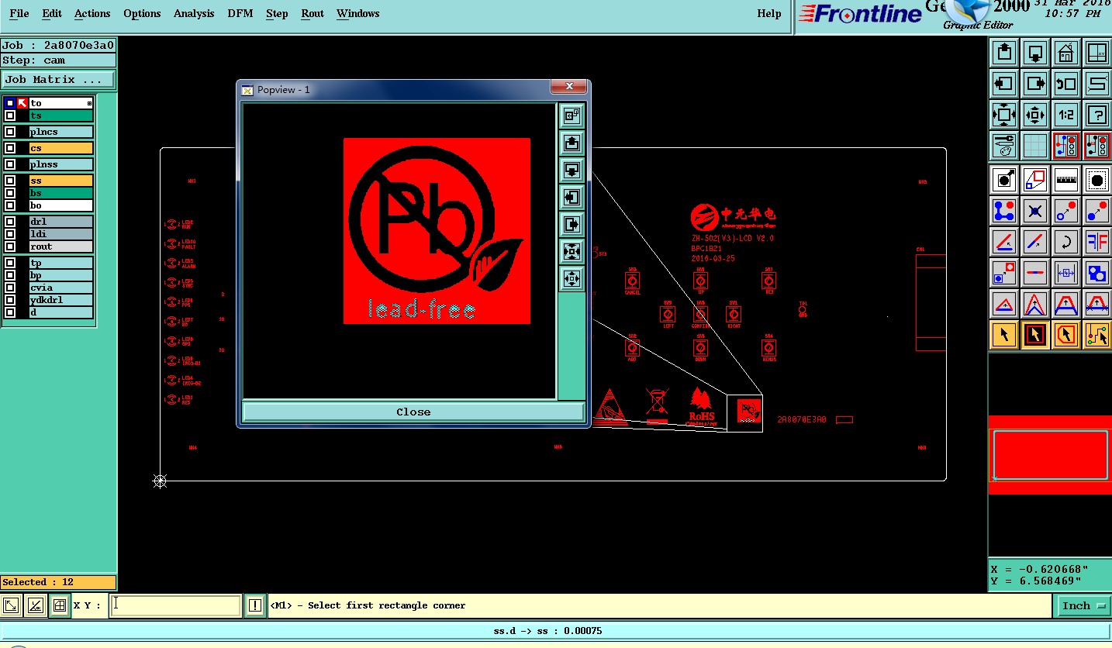Click the pan left icon in Popview
The height and width of the screenshot is (648, 1112).
(572, 197)
